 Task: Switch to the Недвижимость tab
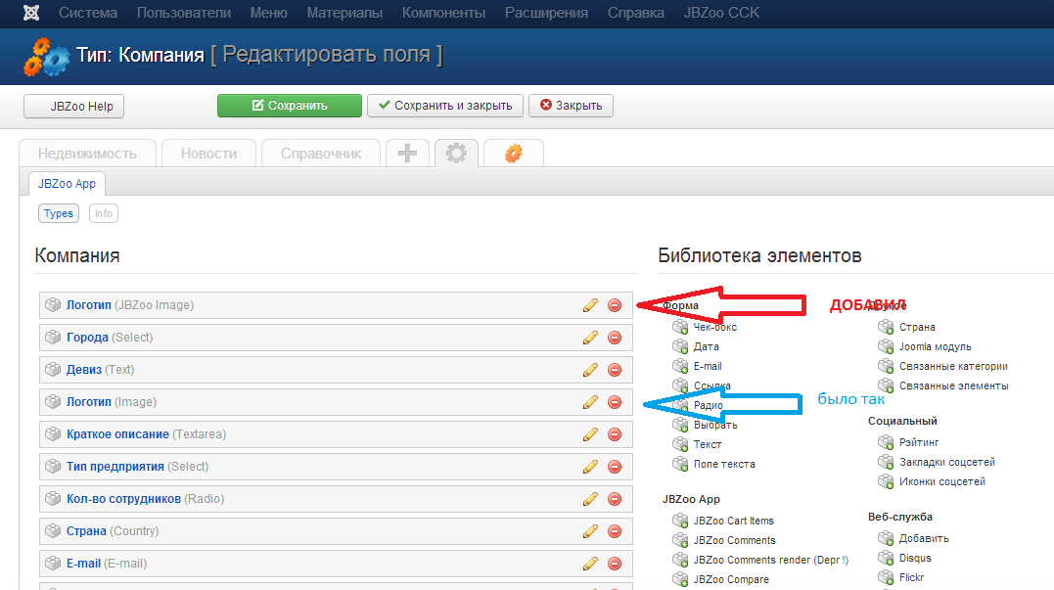pyautogui.click(x=86, y=154)
